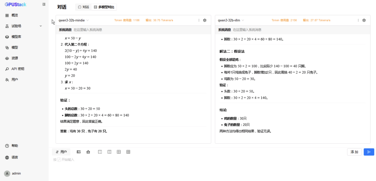Open settings gear for qwen3-32b-mindie panel
This screenshot has width=376, height=181.
click(205, 20)
